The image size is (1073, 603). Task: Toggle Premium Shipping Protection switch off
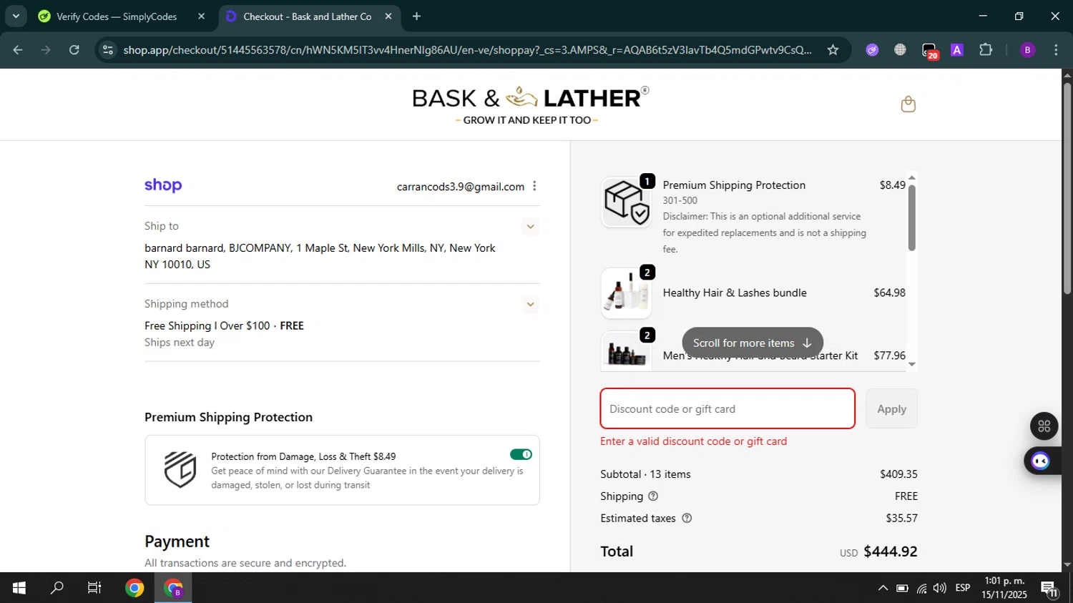521,454
